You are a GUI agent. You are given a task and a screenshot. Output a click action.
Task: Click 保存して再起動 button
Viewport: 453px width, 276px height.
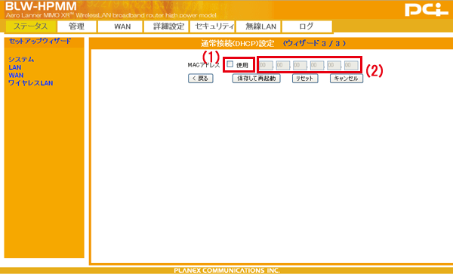pos(256,79)
